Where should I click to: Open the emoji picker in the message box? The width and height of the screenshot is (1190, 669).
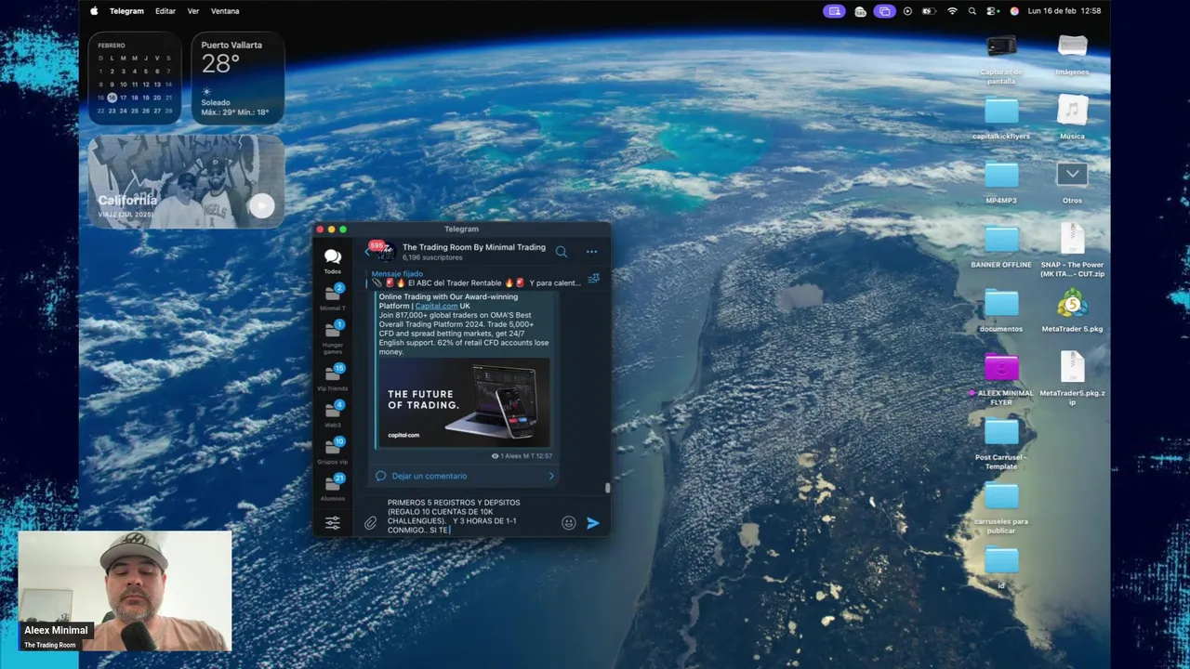(569, 523)
